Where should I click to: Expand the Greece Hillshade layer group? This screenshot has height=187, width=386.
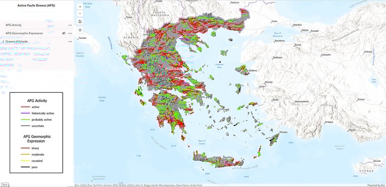click(3, 42)
